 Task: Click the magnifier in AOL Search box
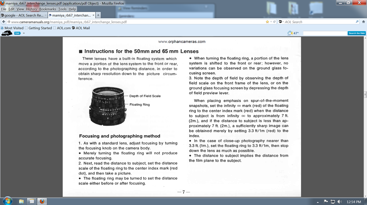pyautogui.click(x=357, y=22)
